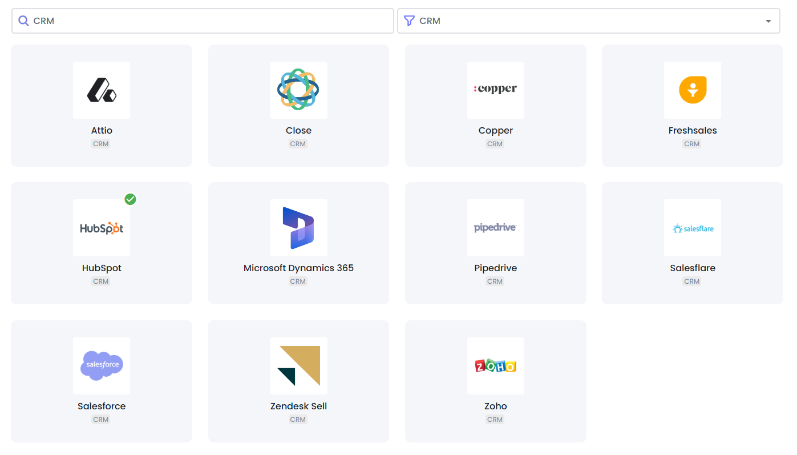Click the CRM tag under Freshsales

[x=692, y=144]
